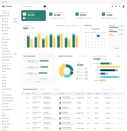The image size is (127, 131).
Task: Edit first upcoming appointment row pencil icon
Action: click(117, 98)
